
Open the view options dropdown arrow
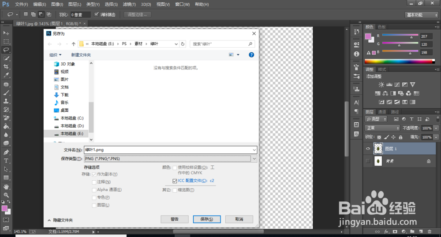(238, 55)
